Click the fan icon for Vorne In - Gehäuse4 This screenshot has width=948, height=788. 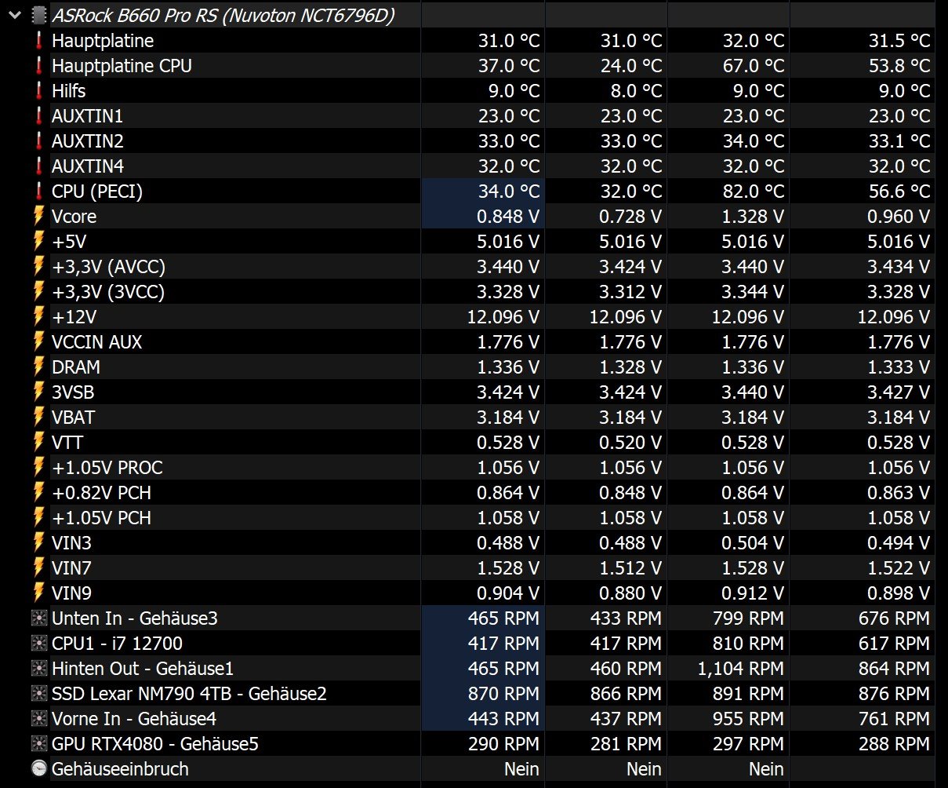39,719
